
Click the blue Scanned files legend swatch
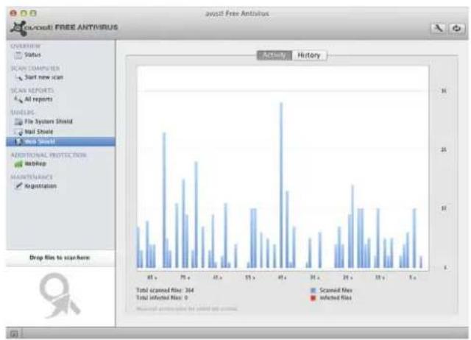click(x=313, y=291)
